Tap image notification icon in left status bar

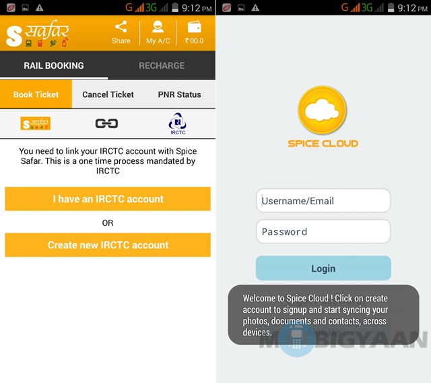[25, 7]
